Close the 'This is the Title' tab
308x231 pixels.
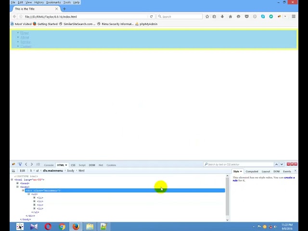[56, 9]
